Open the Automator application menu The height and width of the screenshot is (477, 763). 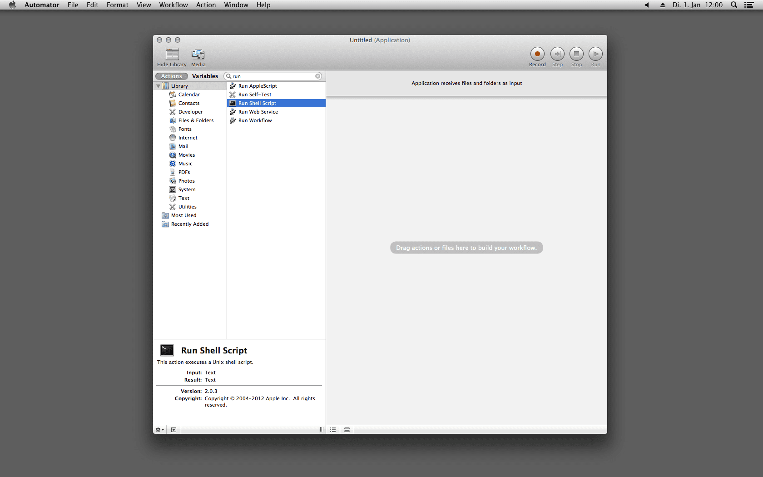point(42,5)
